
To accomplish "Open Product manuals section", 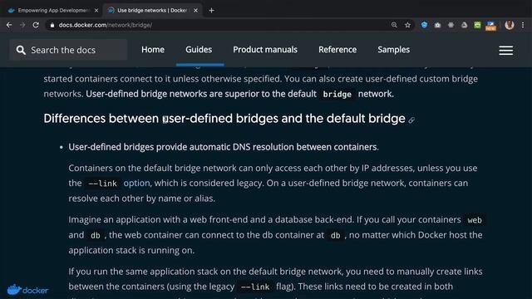I will tap(265, 50).
